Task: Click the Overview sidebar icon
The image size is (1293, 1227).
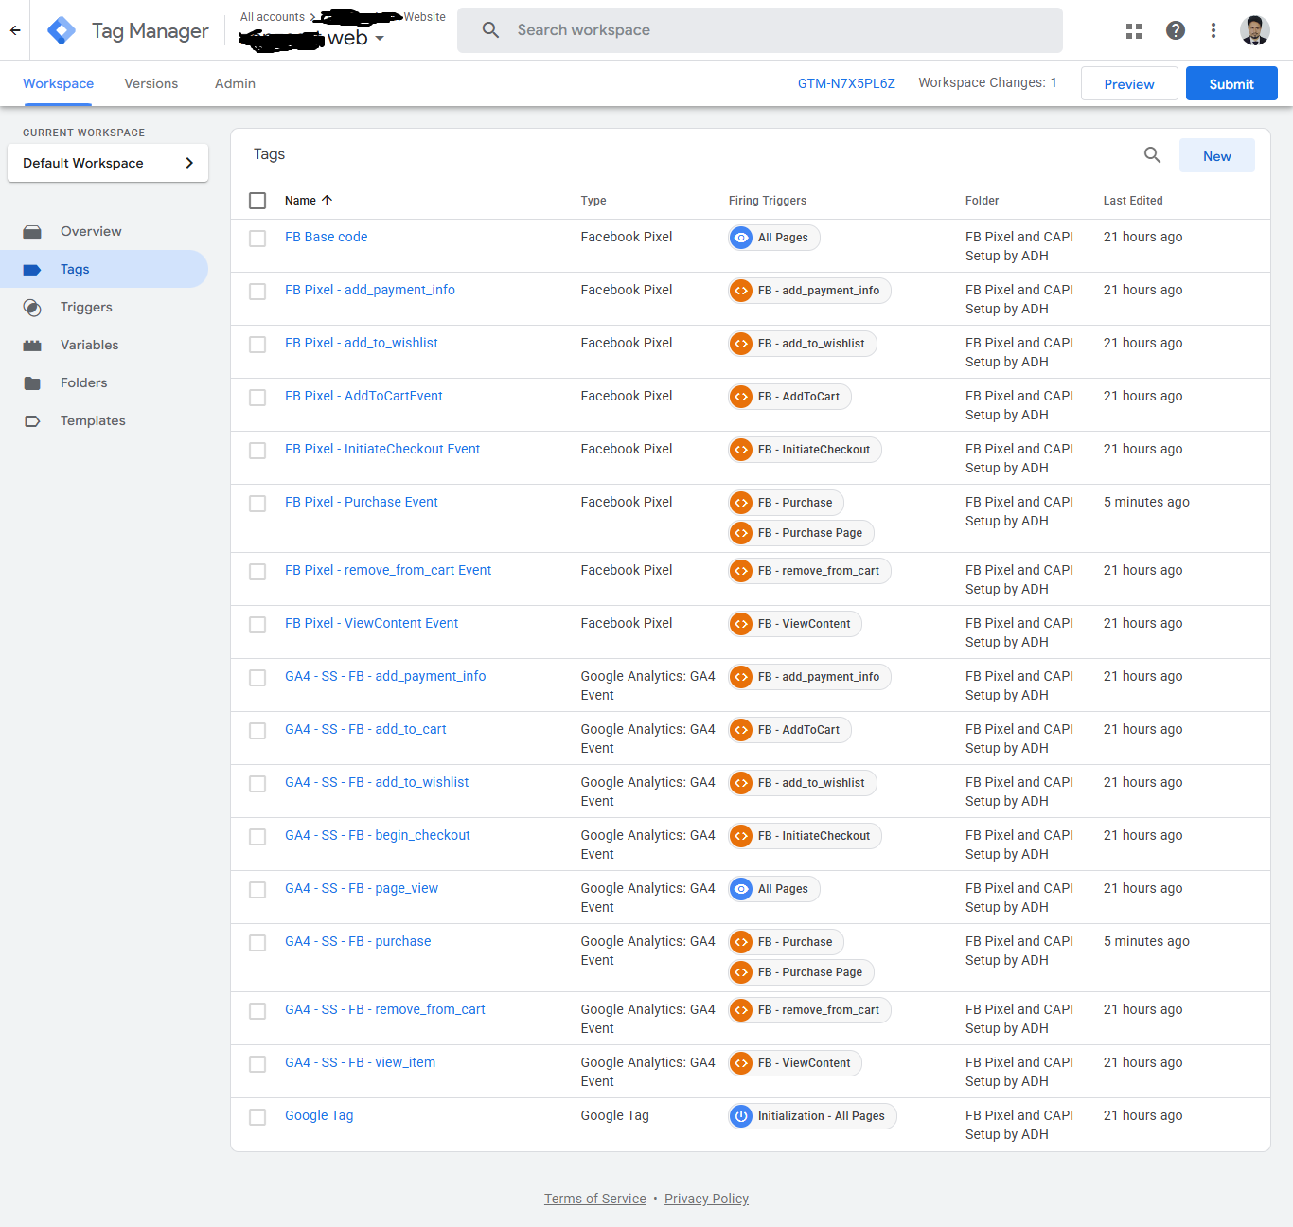Action: 32,232
